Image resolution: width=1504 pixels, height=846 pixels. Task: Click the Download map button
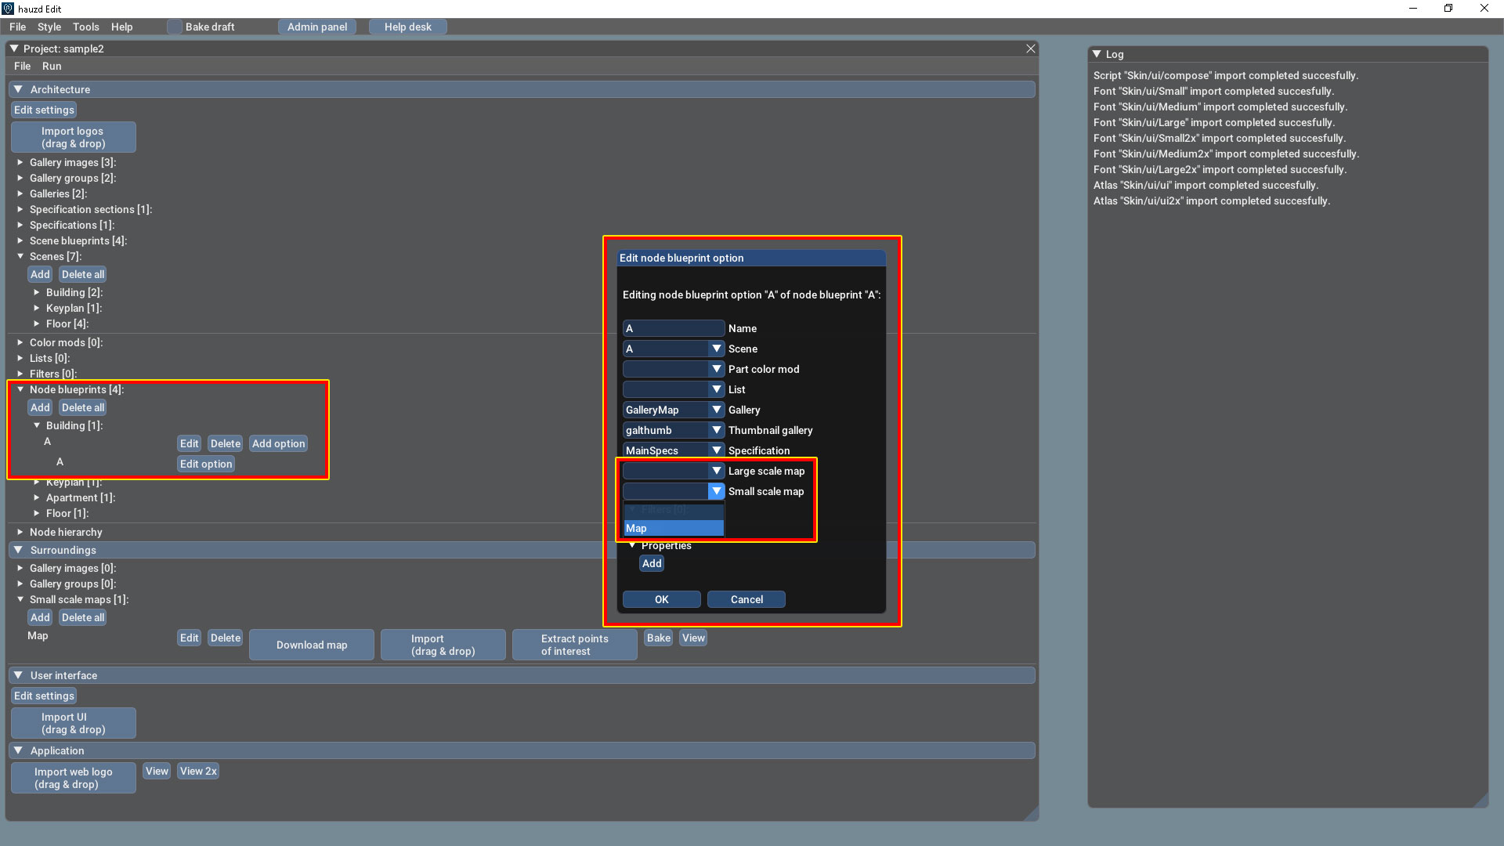[311, 645]
